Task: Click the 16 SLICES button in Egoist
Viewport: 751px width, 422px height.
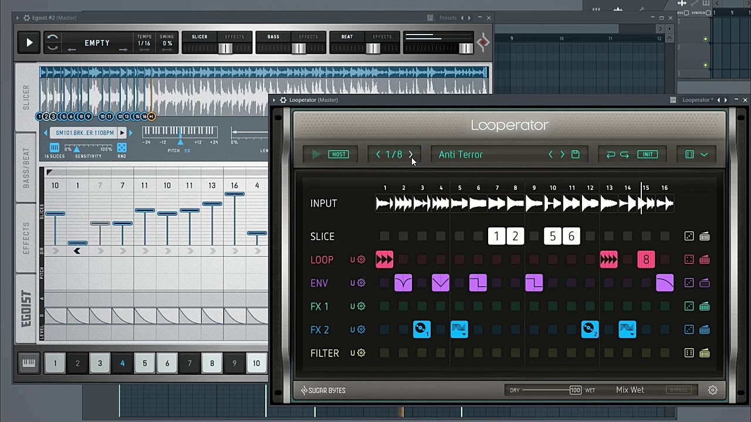Action: pos(55,148)
